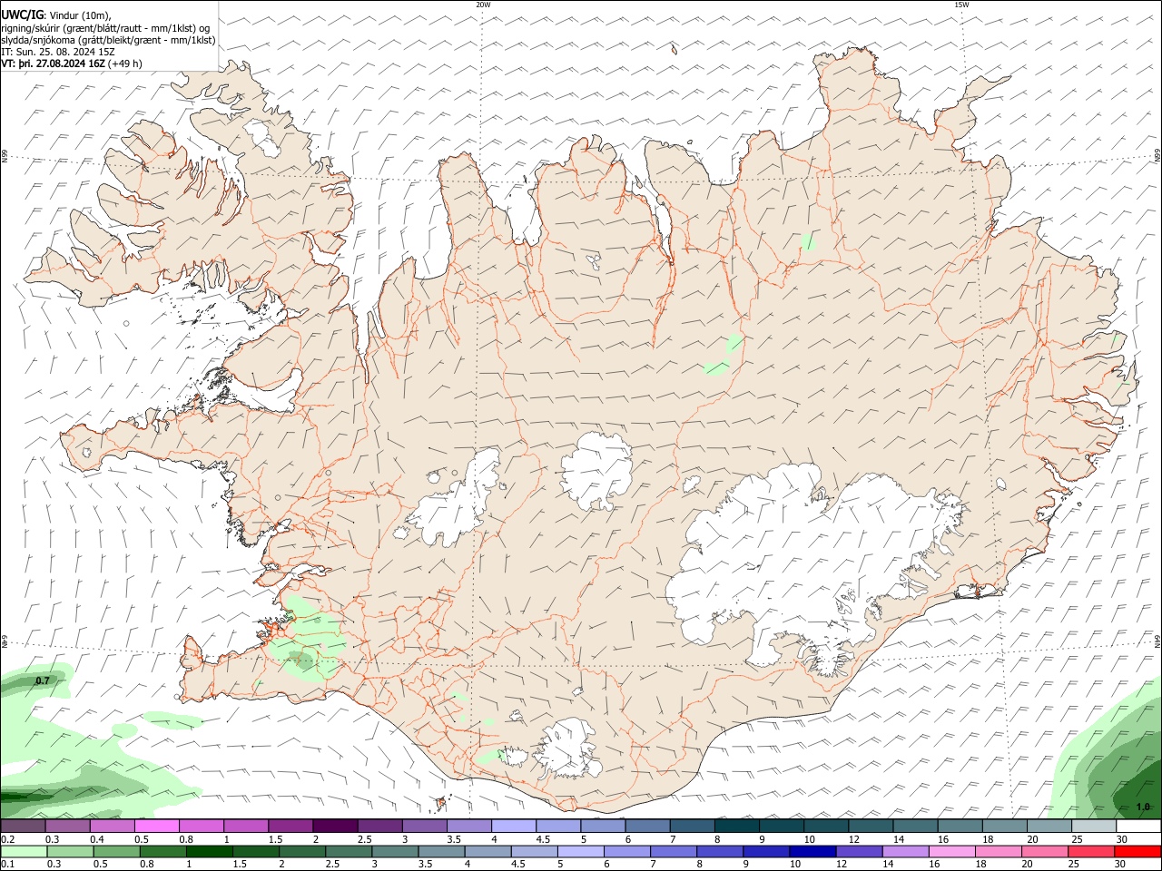Click the 'VT: þri. 27.08.2024 16Z' valid time
The image size is (1162, 871).
click(54, 64)
